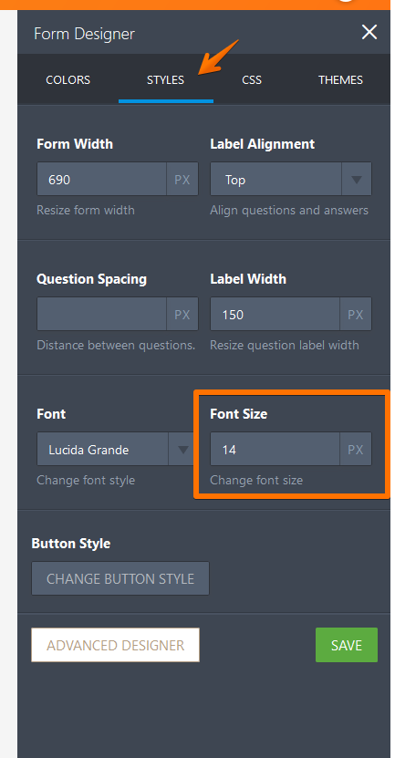Viewport: 395px width, 758px height.
Task: Click the Label Width input field
Action: click(275, 314)
